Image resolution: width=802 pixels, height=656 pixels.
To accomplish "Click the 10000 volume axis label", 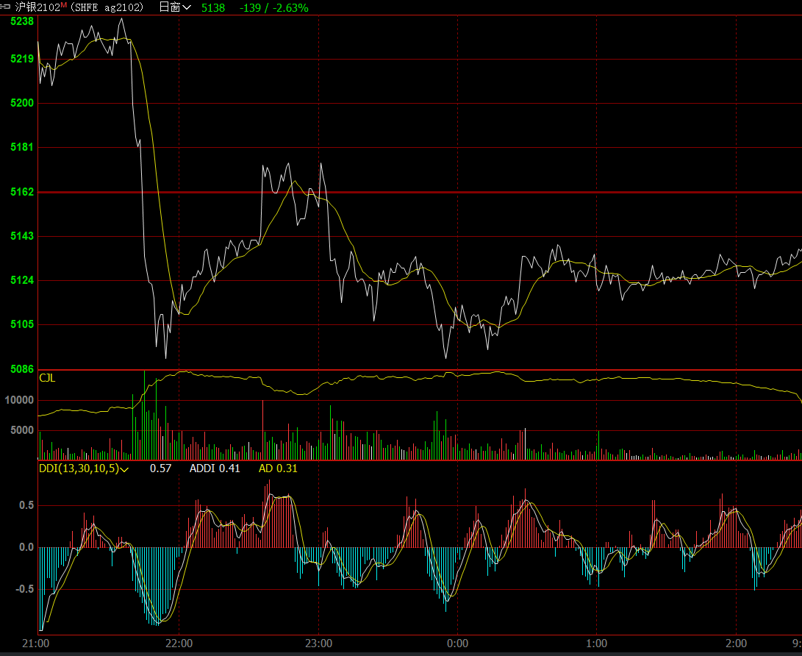I will (x=19, y=400).
